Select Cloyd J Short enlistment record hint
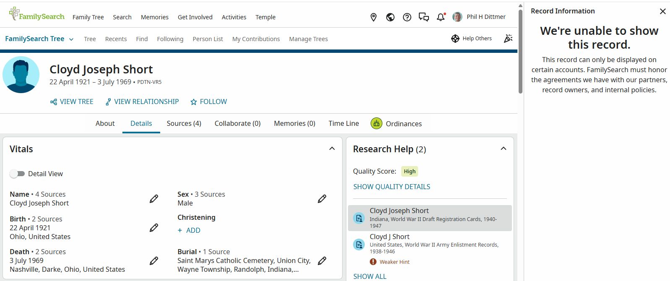670x281 pixels. click(x=430, y=244)
